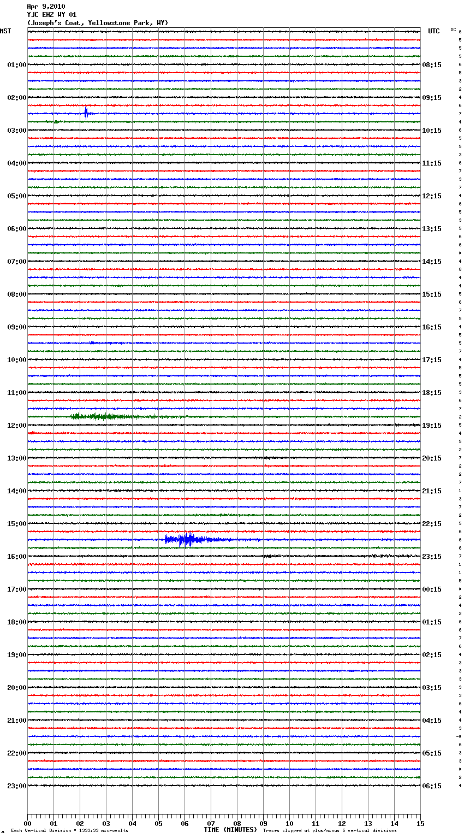Image resolution: width=464 pixels, height=838 pixels.
Task: Select the "14:00" MST time label
Action: click(x=17, y=491)
